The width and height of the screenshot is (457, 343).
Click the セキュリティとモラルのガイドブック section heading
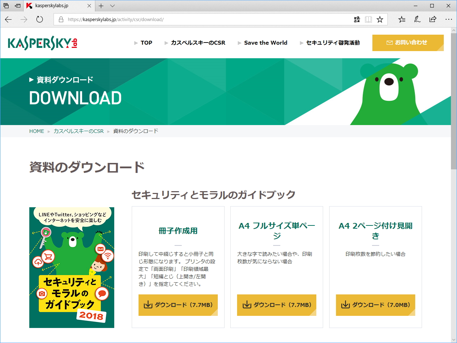(x=214, y=195)
